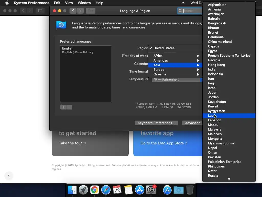Expand the Oceania submenu
Image resolution: width=262 pixels, height=197 pixels.
(x=175, y=74)
